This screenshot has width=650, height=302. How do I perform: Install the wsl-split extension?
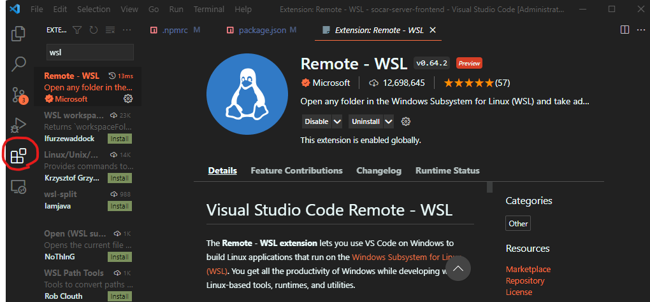coord(120,206)
